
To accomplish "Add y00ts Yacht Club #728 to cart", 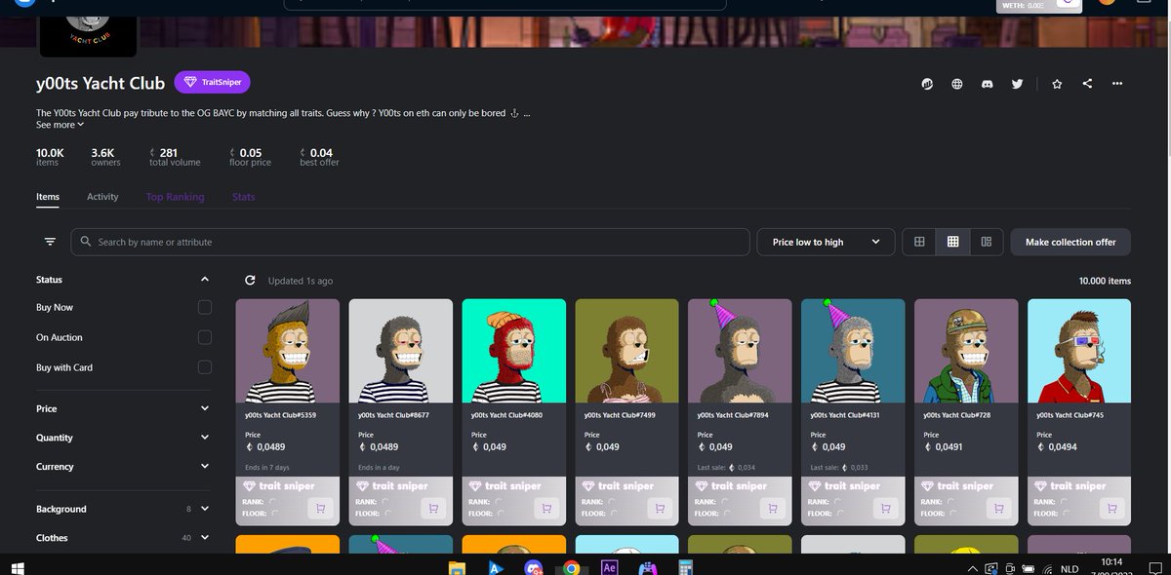I will click(998, 508).
